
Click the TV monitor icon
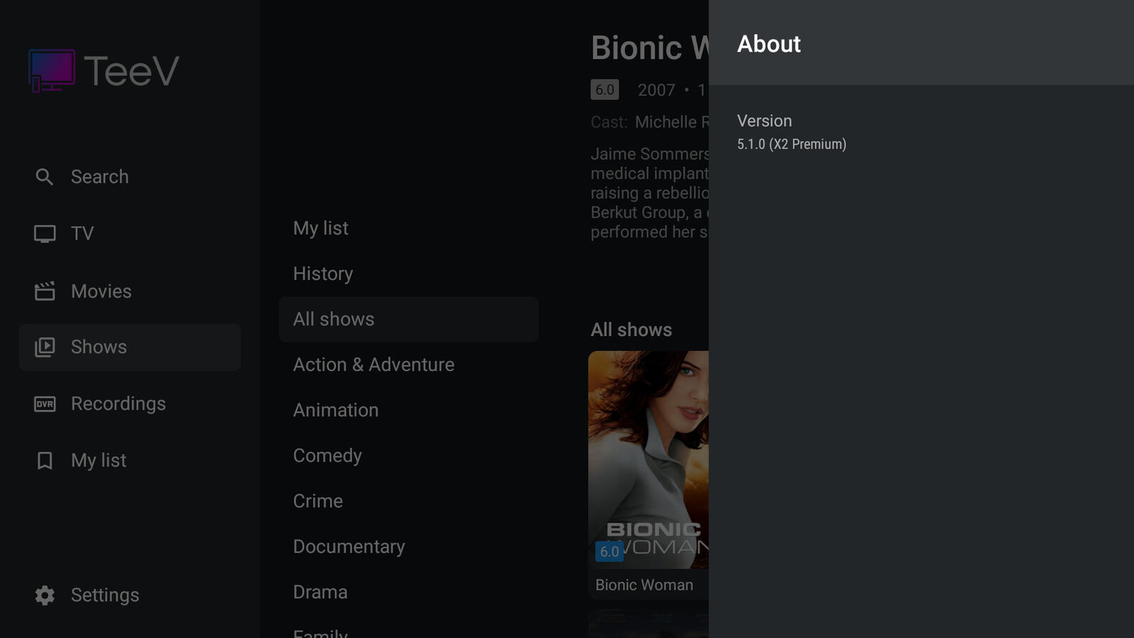pyautogui.click(x=45, y=234)
